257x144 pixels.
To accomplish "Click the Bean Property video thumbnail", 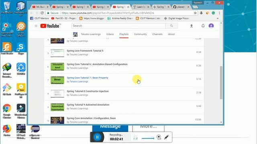I will point(57,80).
